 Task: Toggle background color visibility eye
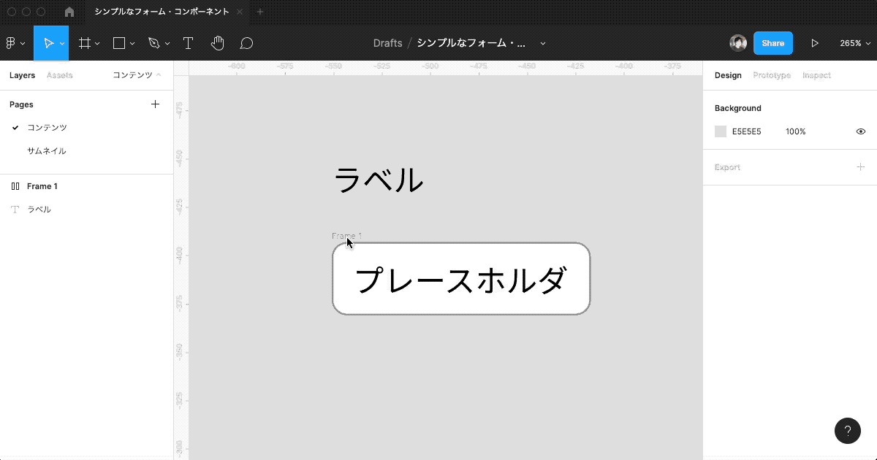[861, 131]
